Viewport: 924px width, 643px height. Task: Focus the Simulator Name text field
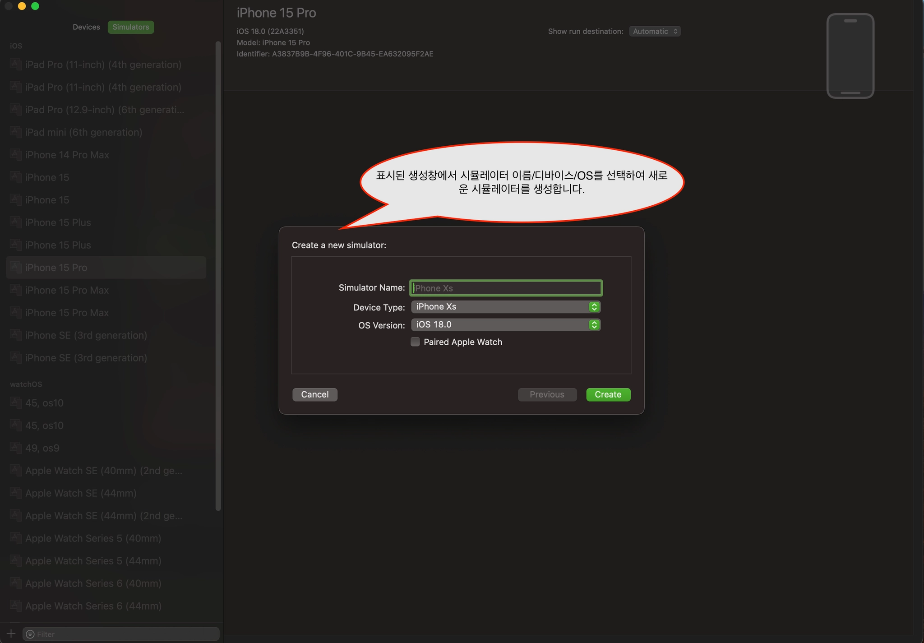(505, 288)
